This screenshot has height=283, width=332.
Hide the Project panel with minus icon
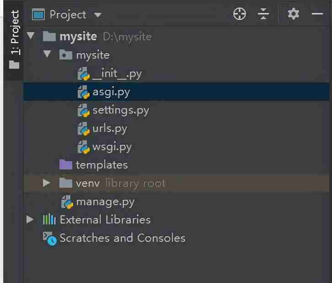pos(317,14)
